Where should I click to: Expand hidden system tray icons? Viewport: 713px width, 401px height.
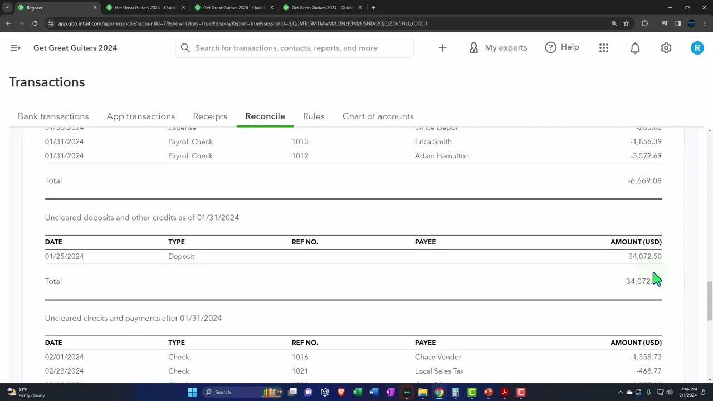621,392
